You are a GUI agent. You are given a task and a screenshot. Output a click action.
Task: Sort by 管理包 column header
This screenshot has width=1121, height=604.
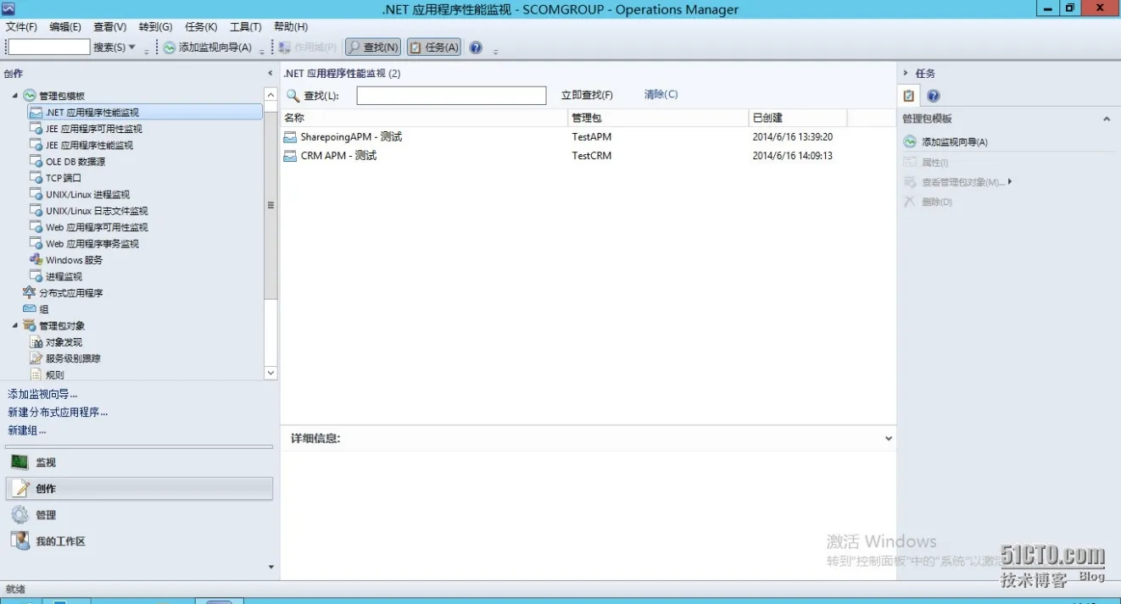click(x=658, y=118)
